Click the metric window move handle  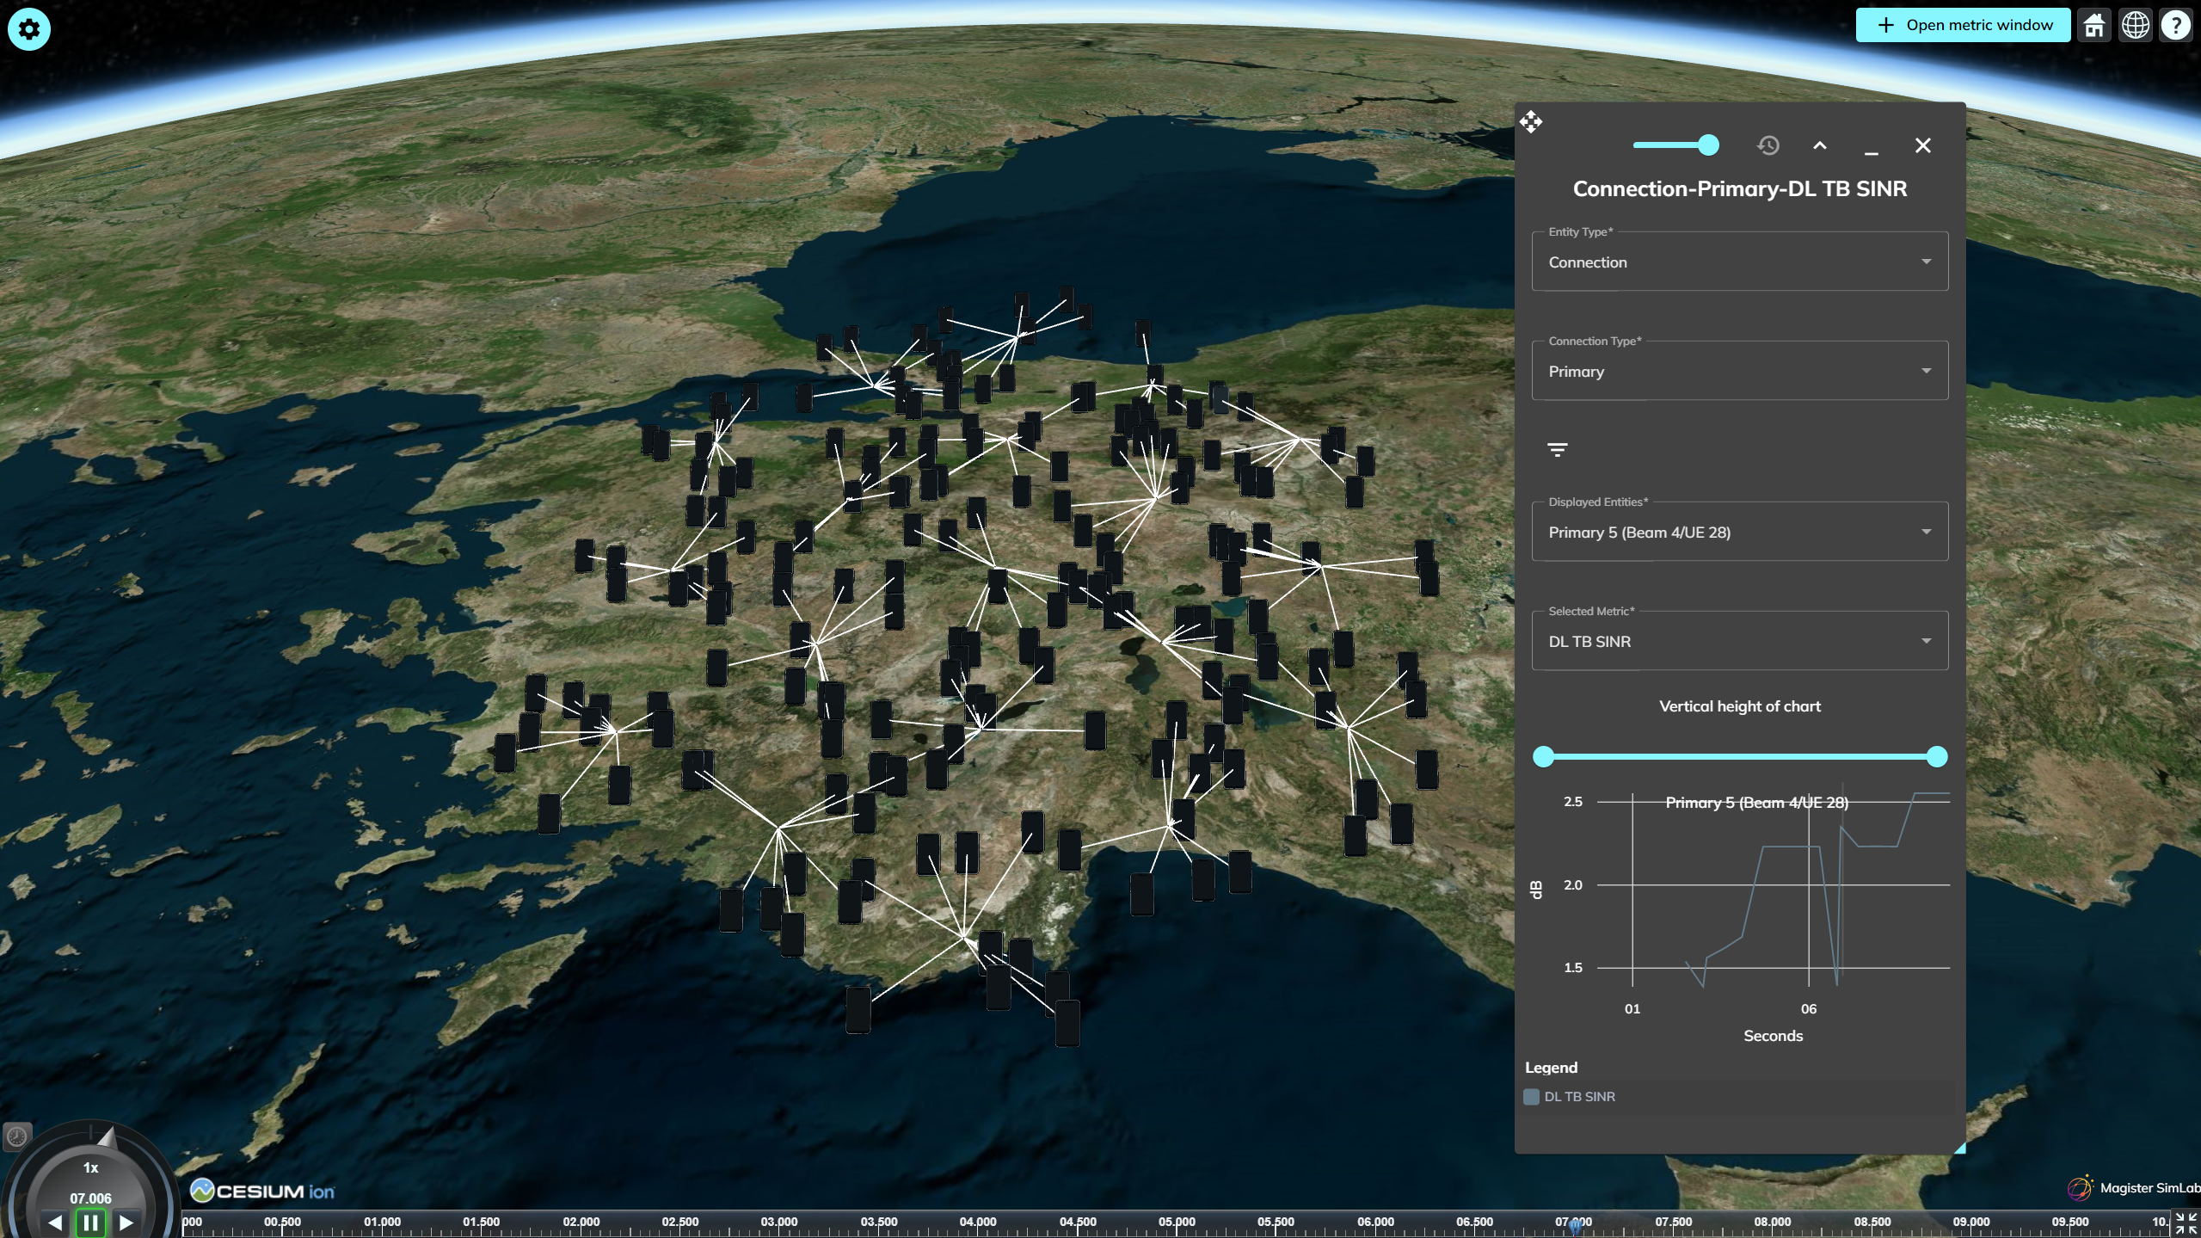(1531, 121)
